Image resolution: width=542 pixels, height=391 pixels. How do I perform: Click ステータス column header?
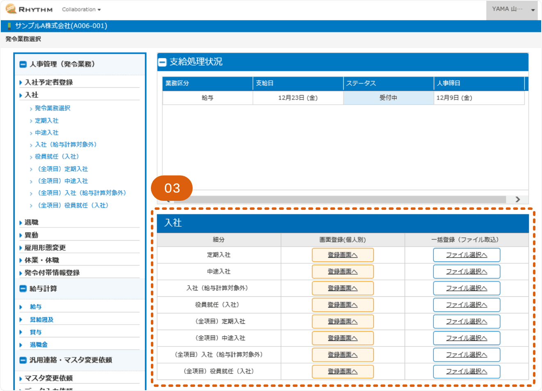point(389,84)
